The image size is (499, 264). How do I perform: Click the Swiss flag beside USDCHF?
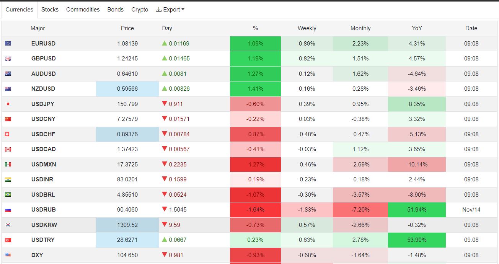[x=8, y=134]
